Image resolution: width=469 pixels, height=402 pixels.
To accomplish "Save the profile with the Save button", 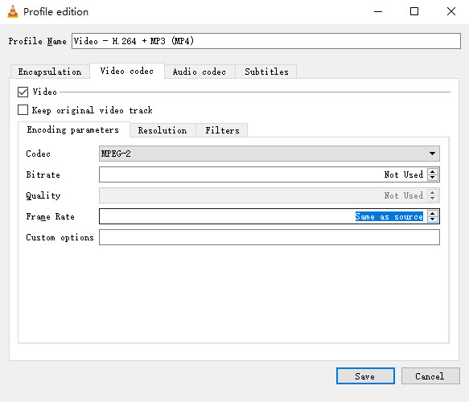I will pos(365,376).
